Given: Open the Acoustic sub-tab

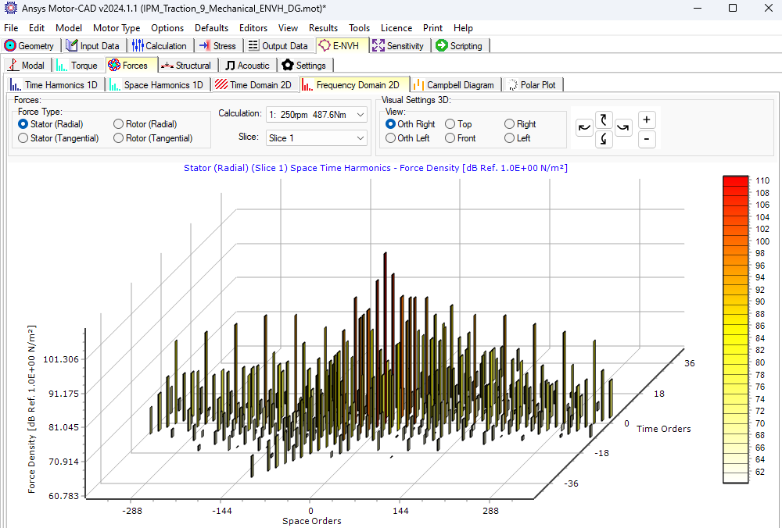Looking at the screenshot, I should click(247, 66).
